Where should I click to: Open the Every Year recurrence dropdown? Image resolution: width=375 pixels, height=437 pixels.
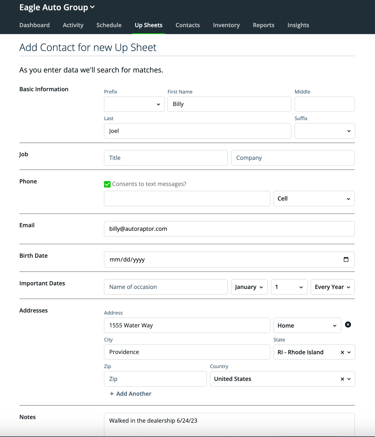(x=332, y=287)
